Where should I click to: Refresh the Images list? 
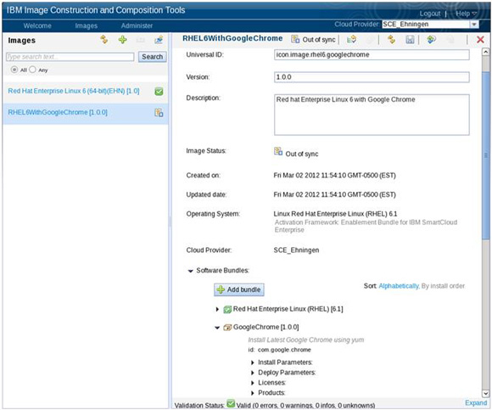coord(103,40)
